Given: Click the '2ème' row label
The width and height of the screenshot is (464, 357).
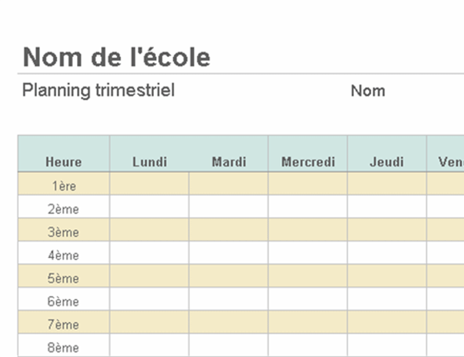Looking at the screenshot, I should 63,209.
